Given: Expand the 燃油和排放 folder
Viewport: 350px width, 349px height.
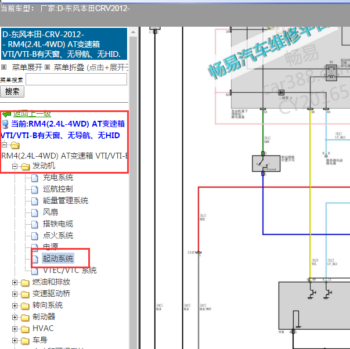Looking at the screenshot, I should pos(15,282).
